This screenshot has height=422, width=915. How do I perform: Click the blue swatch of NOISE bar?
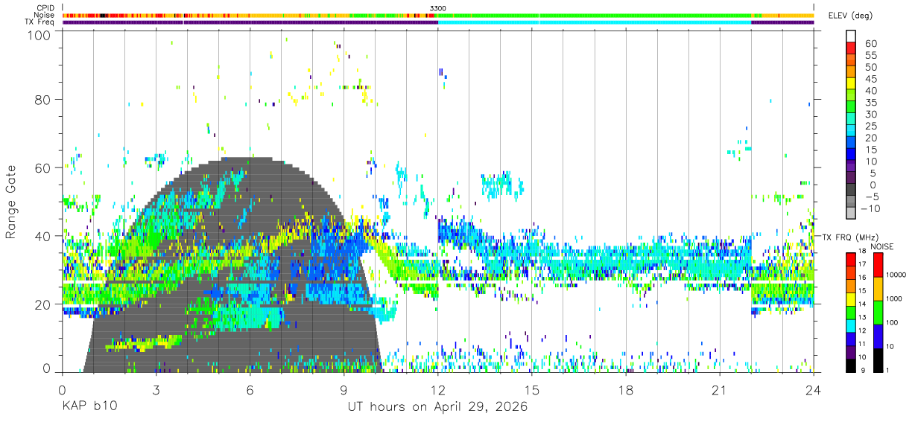[878, 336]
